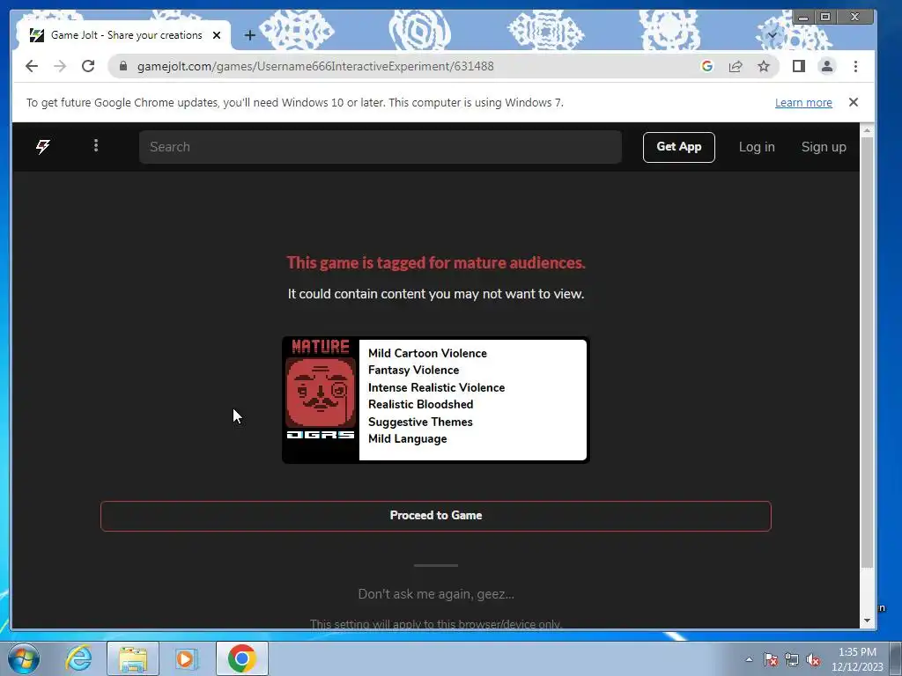Screen dimensions: 902x676
Task: Click the muted volume tray icon
Action: [x=813, y=660]
